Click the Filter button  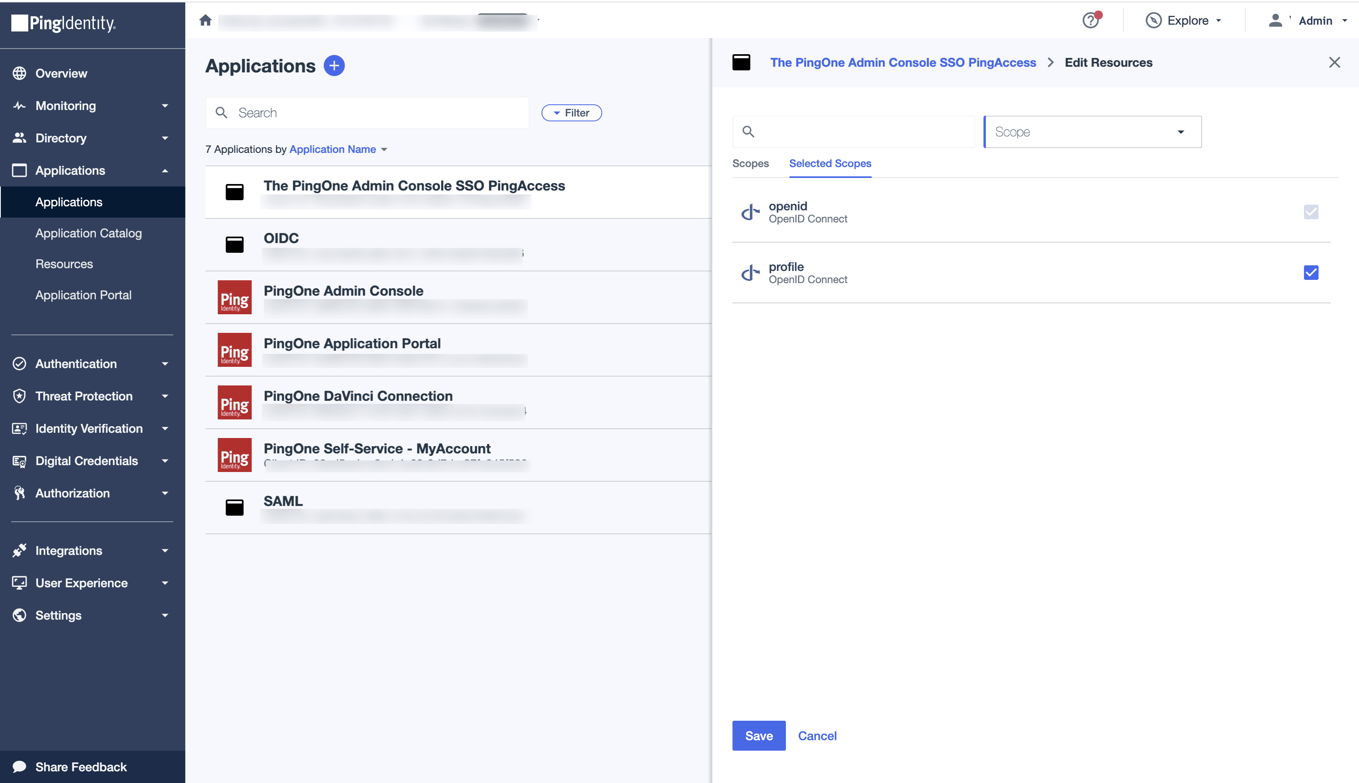(x=571, y=113)
